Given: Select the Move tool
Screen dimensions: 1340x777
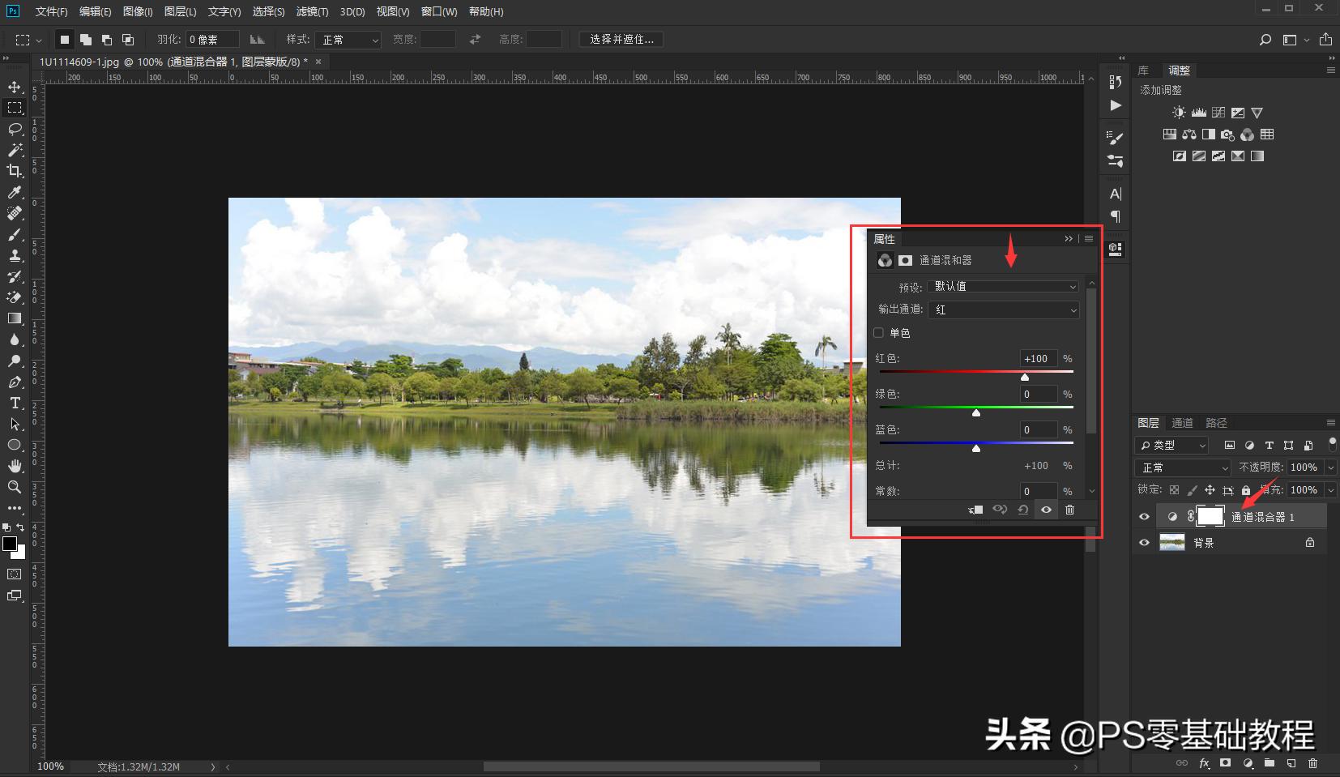Looking at the screenshot, I should pyautogui.click(x=15, y=87).
